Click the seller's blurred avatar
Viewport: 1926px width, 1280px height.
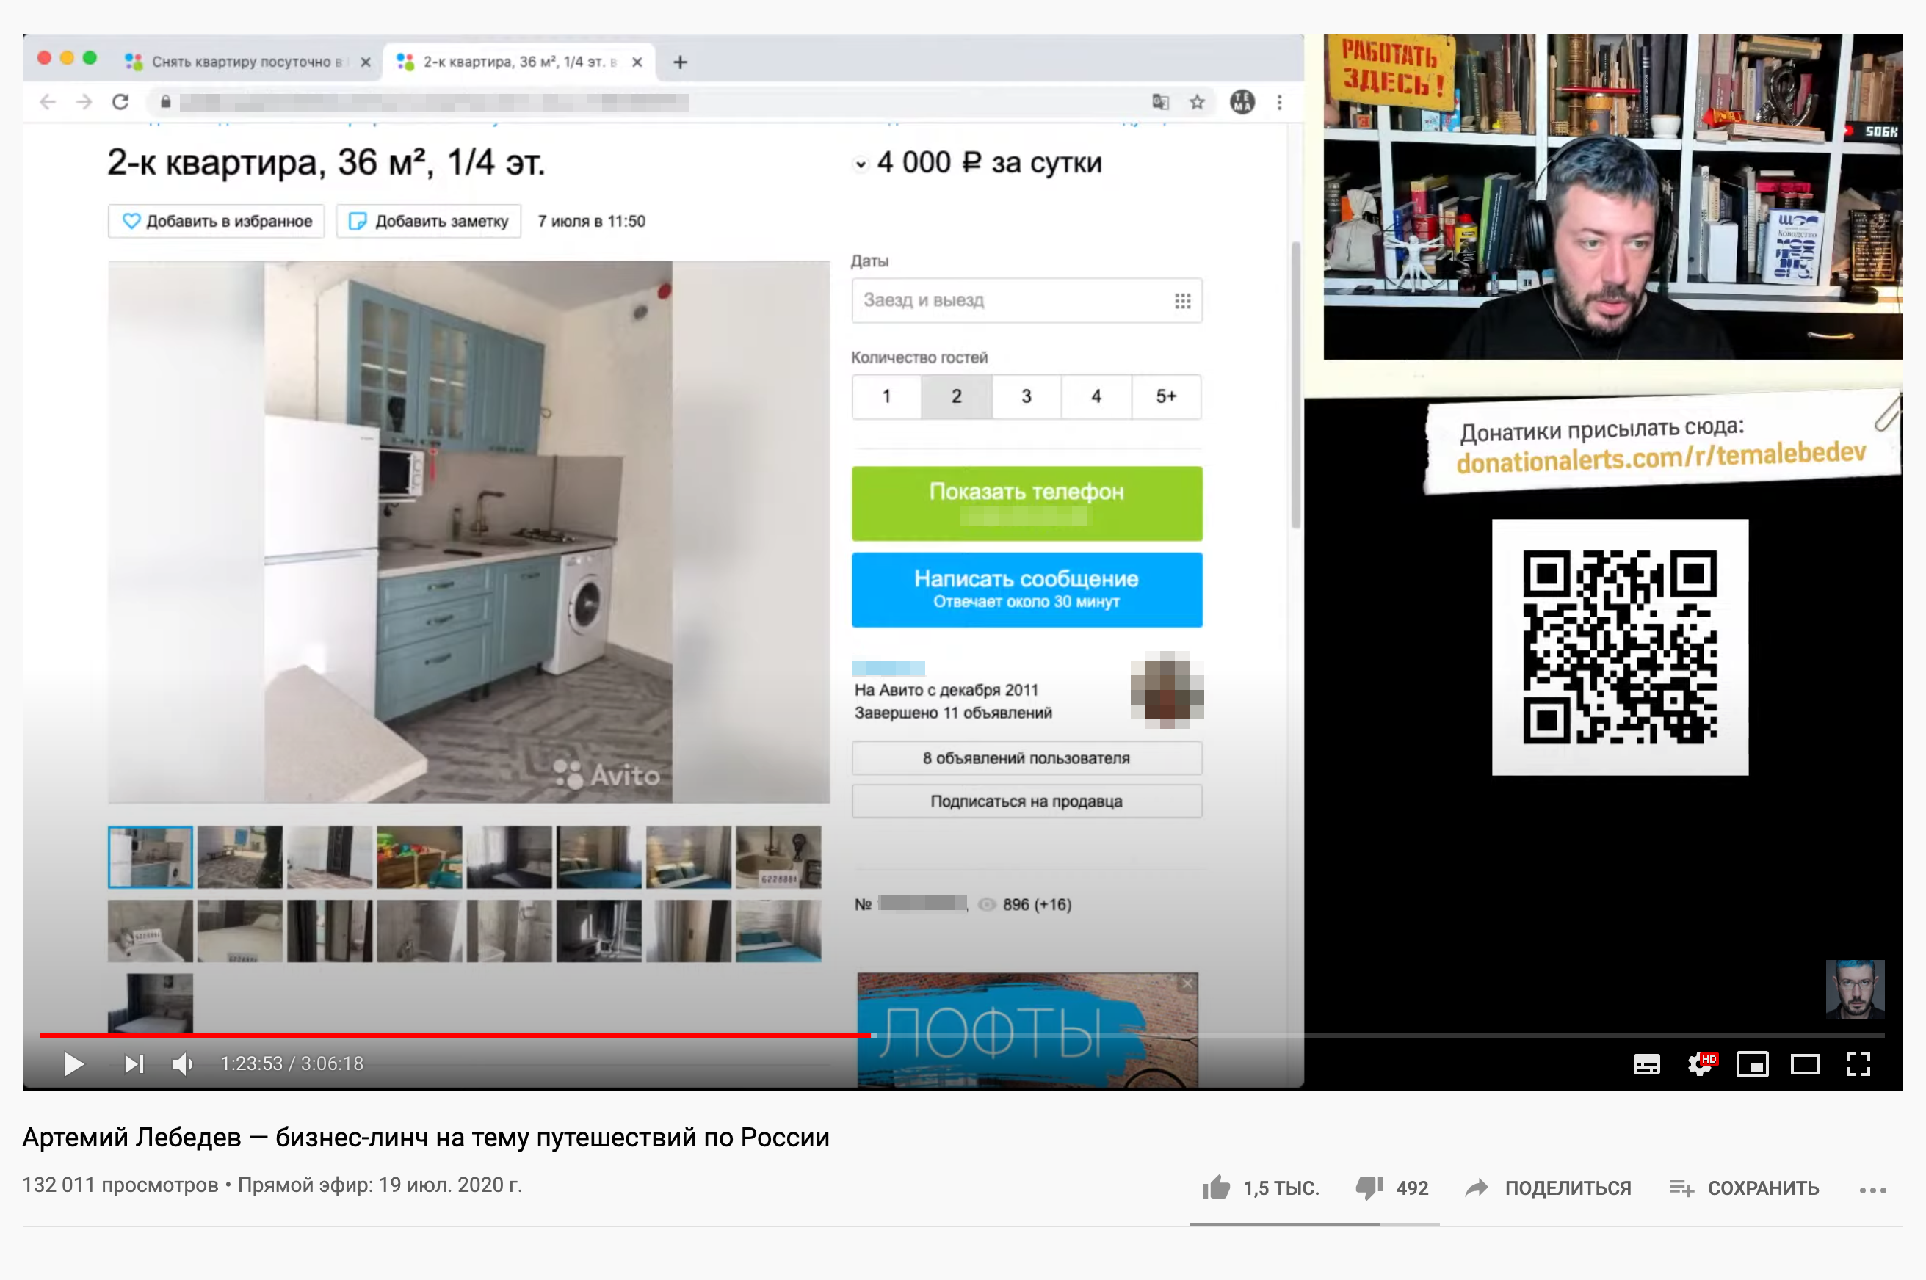pyautogui.click(x=1167, y=690)
